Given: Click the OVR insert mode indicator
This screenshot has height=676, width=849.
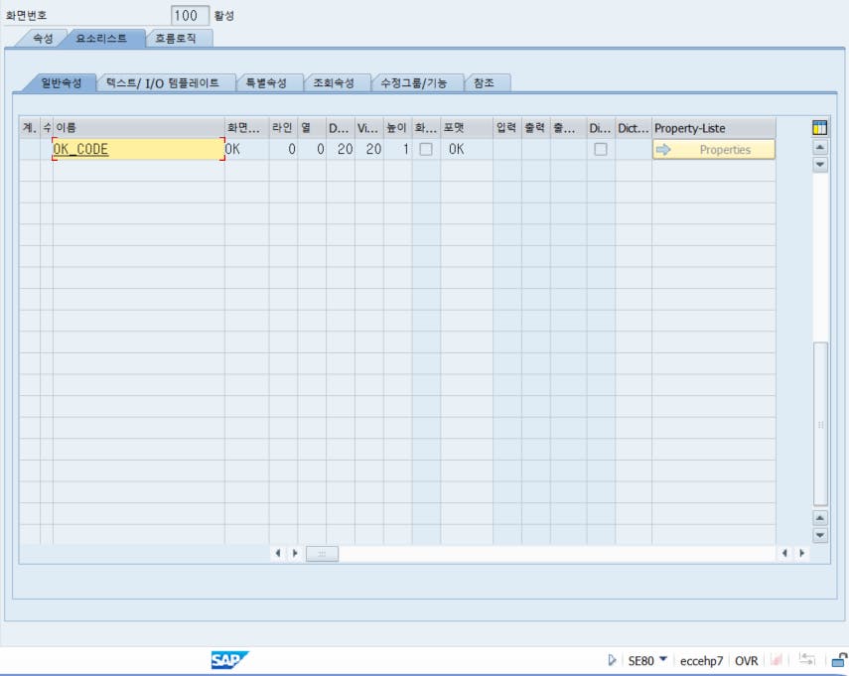Looking at the screenshot, I should tap(746, 660).
